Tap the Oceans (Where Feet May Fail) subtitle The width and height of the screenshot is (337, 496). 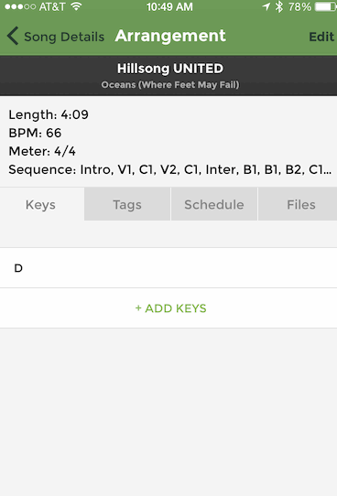[170, 85]
